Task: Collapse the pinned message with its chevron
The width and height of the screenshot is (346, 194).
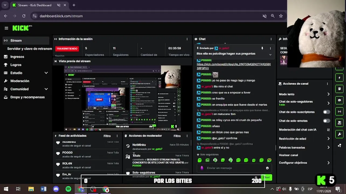Action: click(x=270, y=55)
